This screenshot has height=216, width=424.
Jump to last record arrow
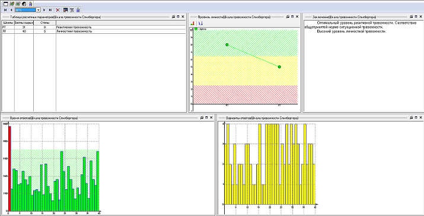(50, 10)
